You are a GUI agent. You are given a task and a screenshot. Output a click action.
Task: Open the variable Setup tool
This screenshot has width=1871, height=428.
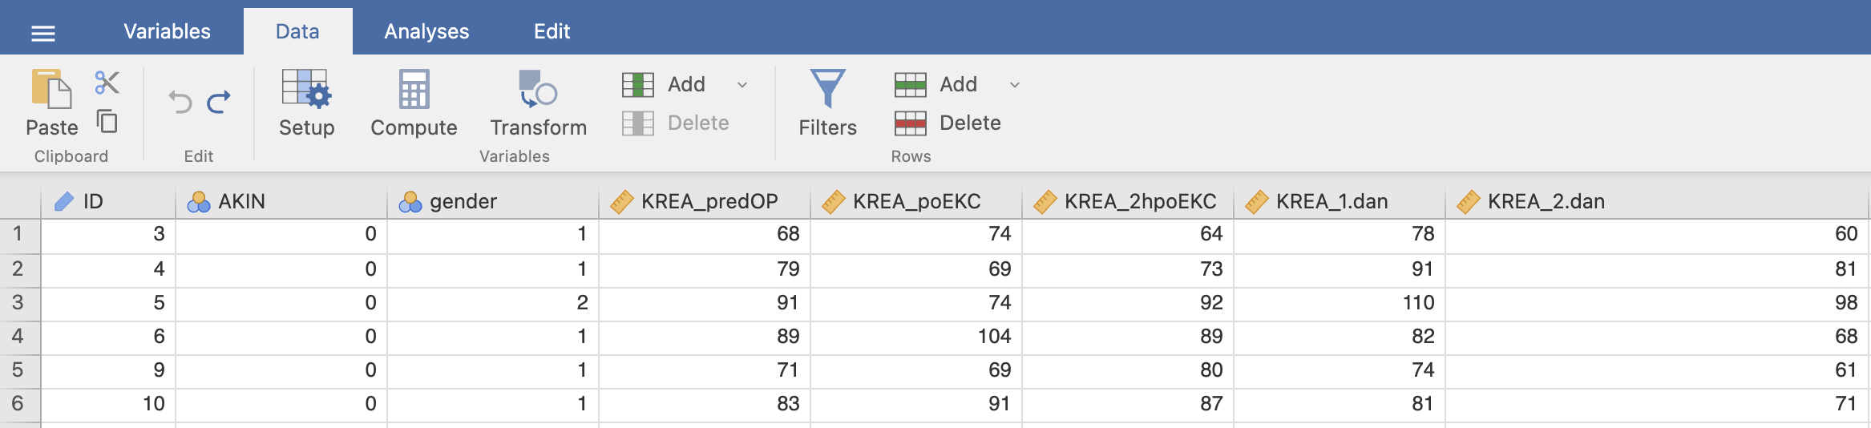306,103
